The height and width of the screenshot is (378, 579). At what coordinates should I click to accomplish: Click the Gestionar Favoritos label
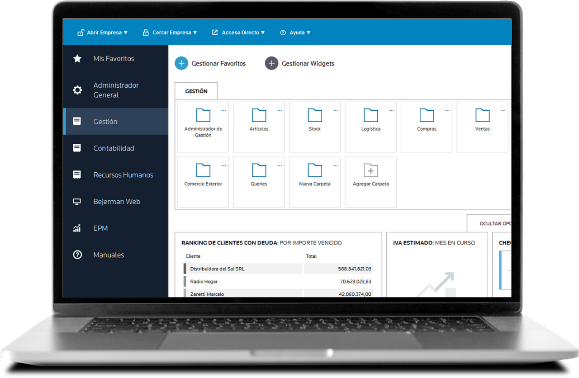pyautogui.click(x=219, y=64)
